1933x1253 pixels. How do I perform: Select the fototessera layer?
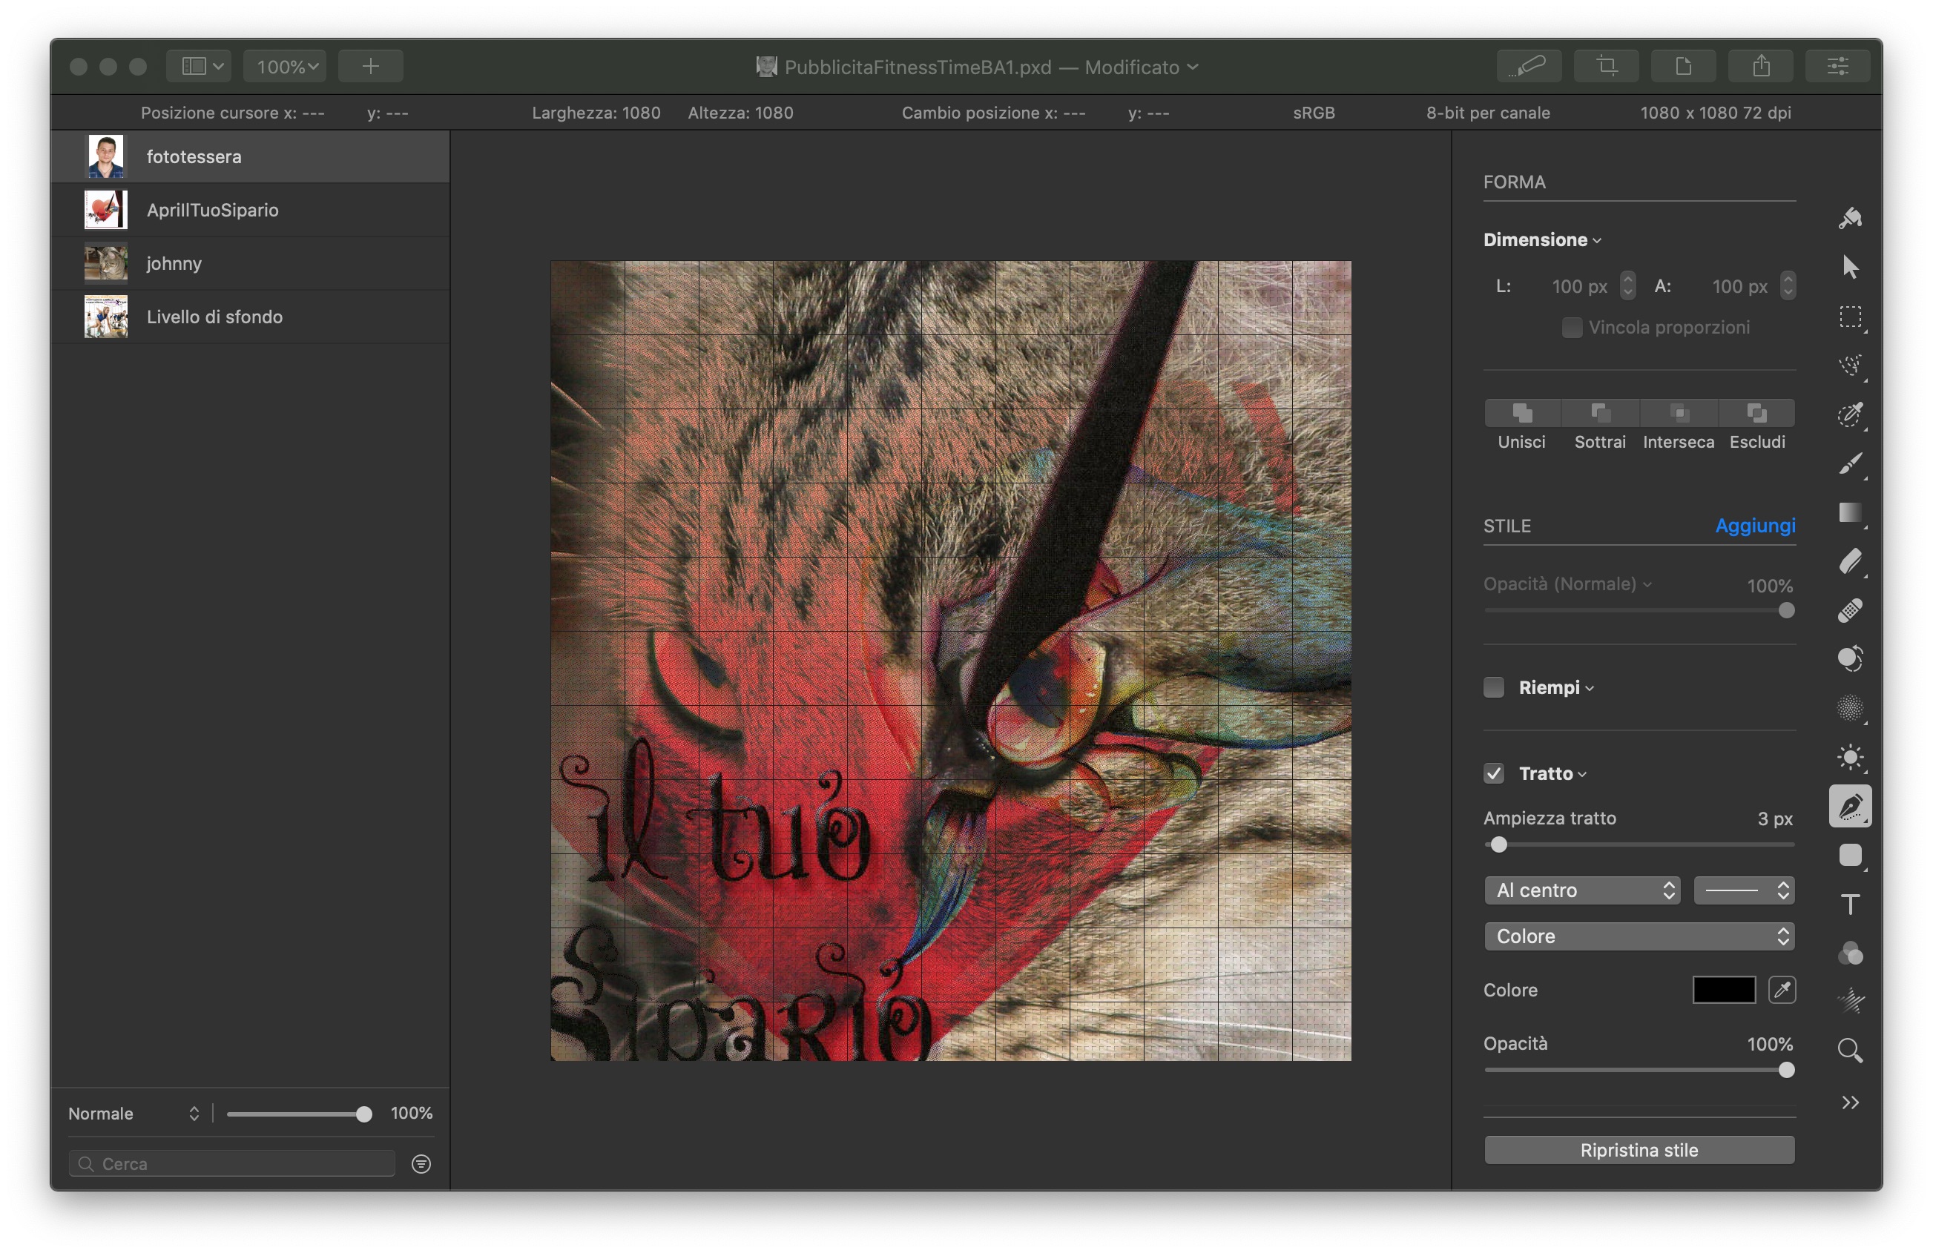(x=250, y=156)
